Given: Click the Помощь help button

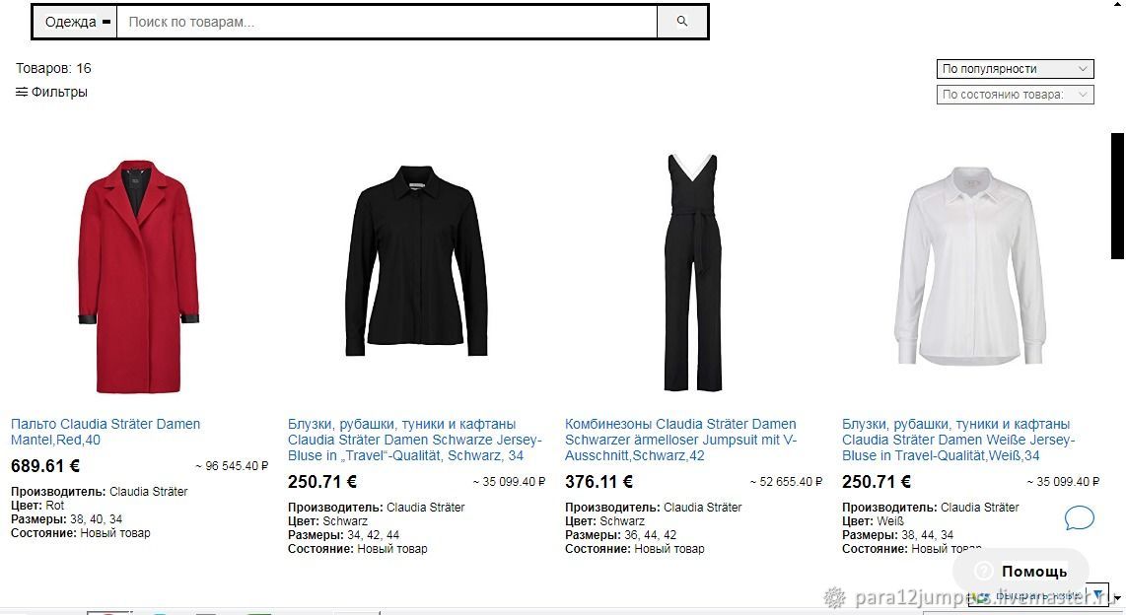Looking at the screenshot, I should coord(1021,572).
